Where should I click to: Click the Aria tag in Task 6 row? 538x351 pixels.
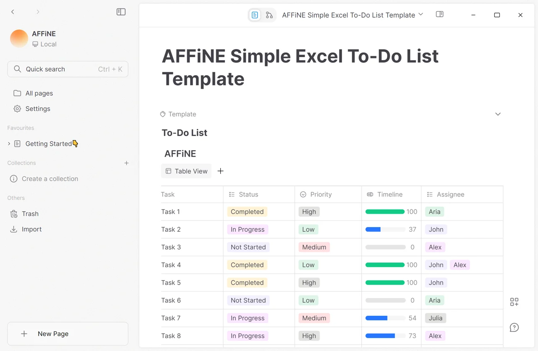(x=435, y=301)
